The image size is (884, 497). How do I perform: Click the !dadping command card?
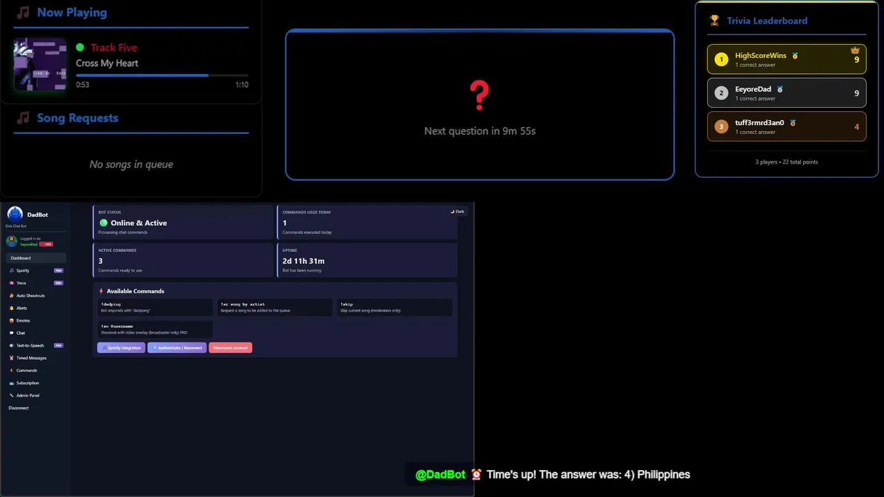coord(155,307)
